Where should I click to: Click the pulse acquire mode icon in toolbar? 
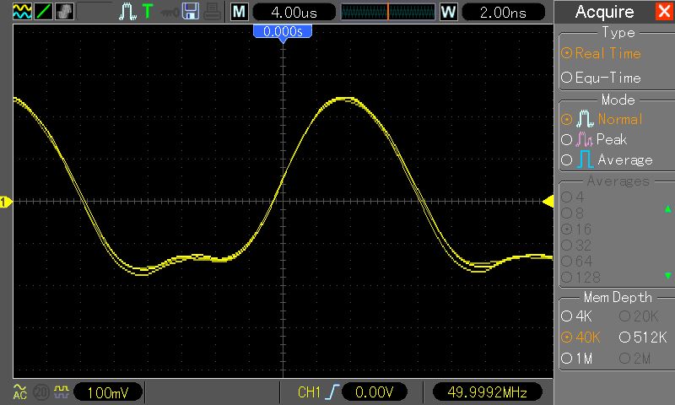tap(128, 12)
